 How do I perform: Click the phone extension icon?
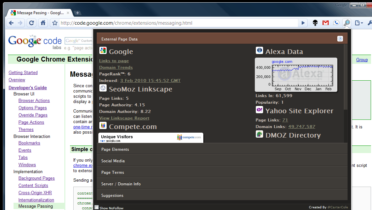(x=336, y=23)
